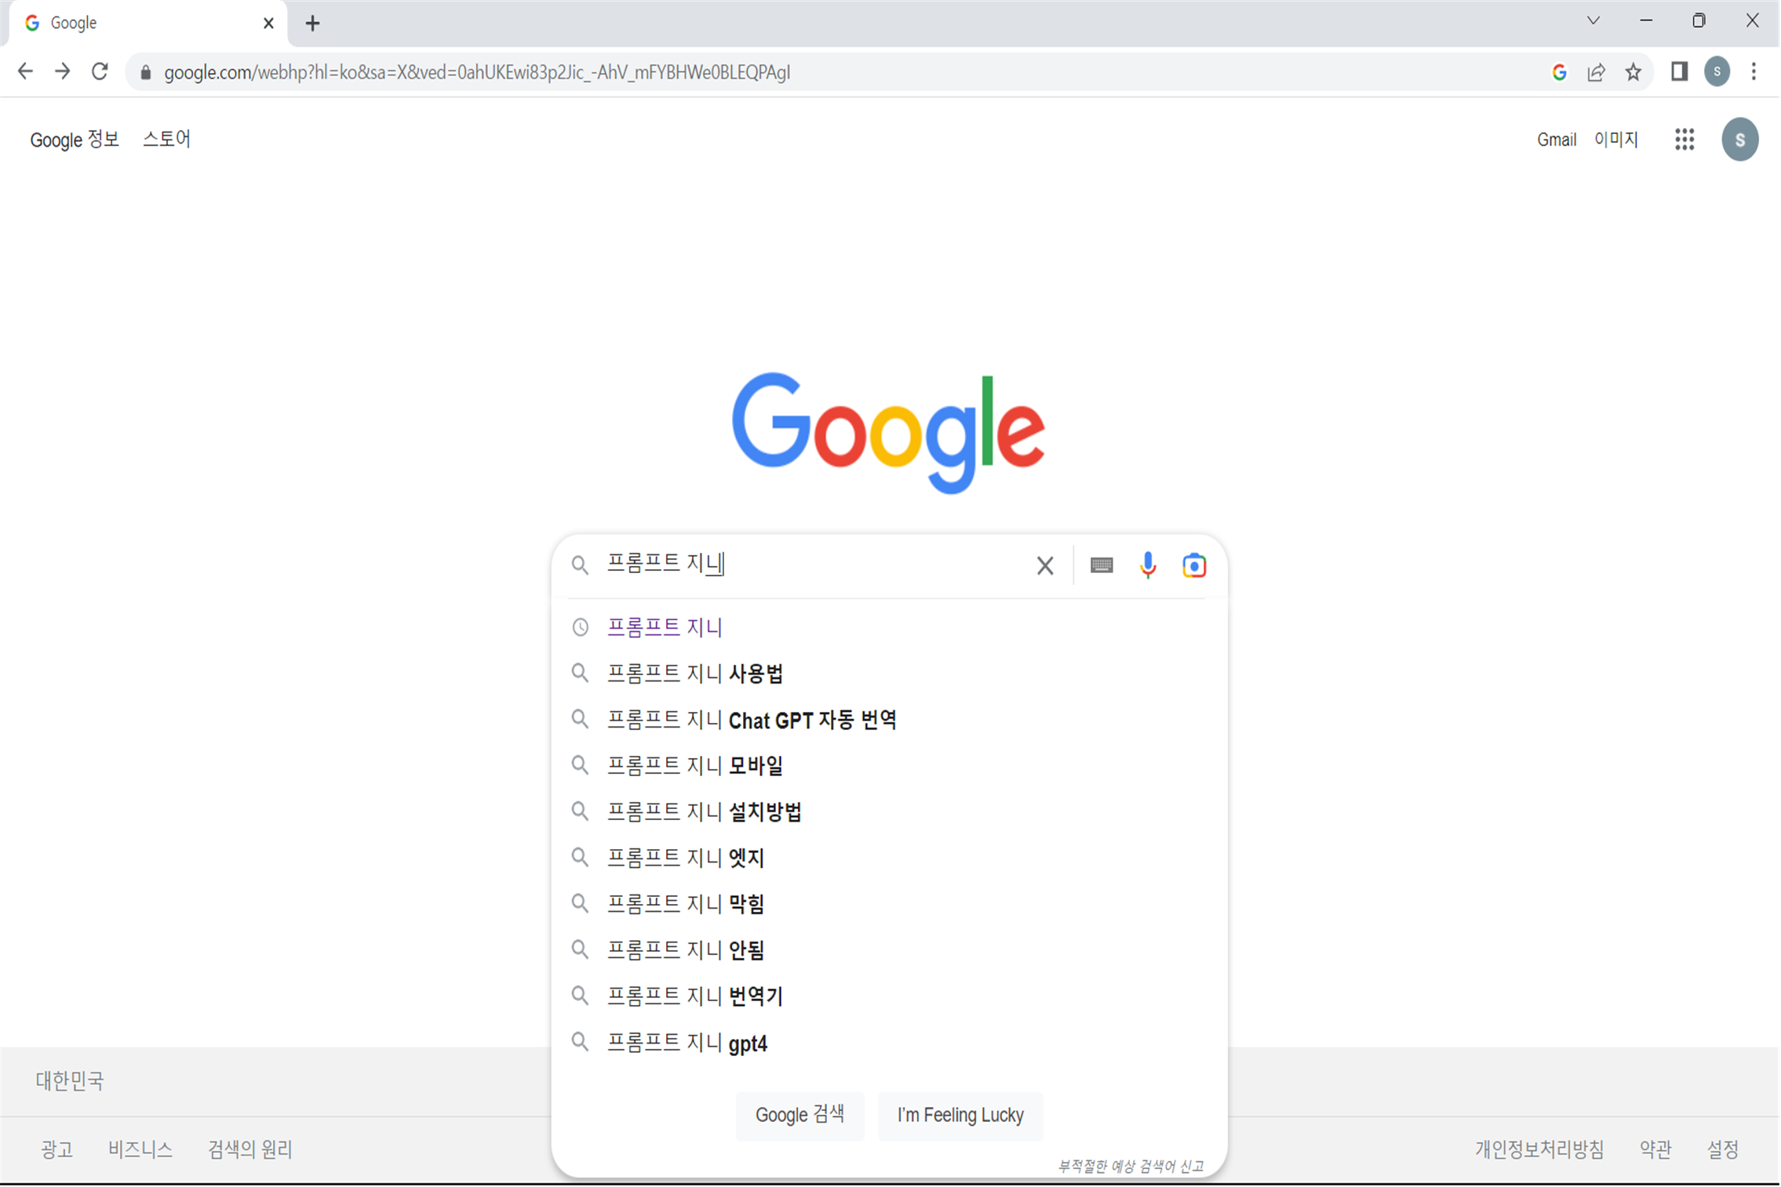Open the 비즈니스 footer link
This screenshot has width=1781, height=1187.
point(140,1149)
